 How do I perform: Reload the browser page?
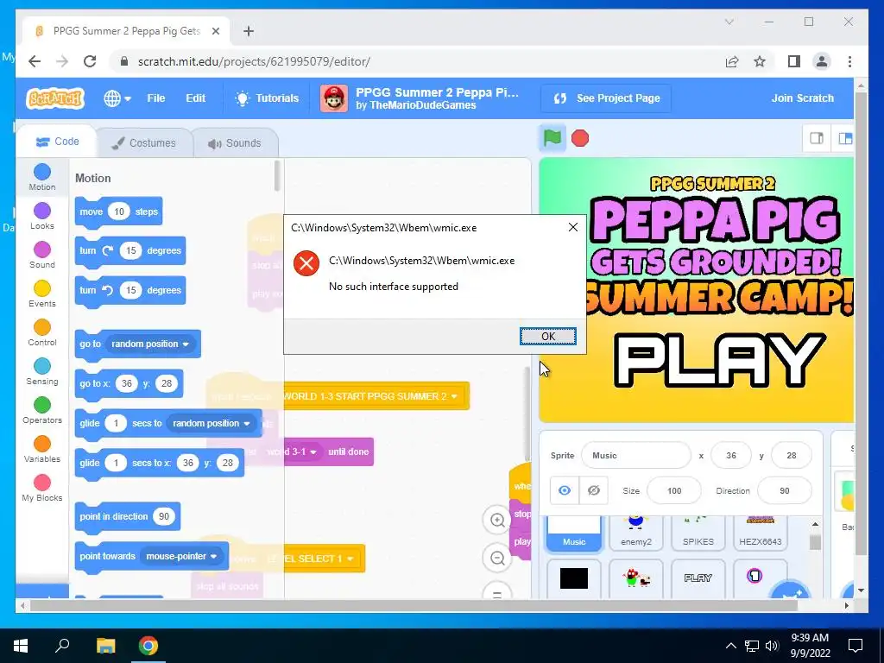90,61
